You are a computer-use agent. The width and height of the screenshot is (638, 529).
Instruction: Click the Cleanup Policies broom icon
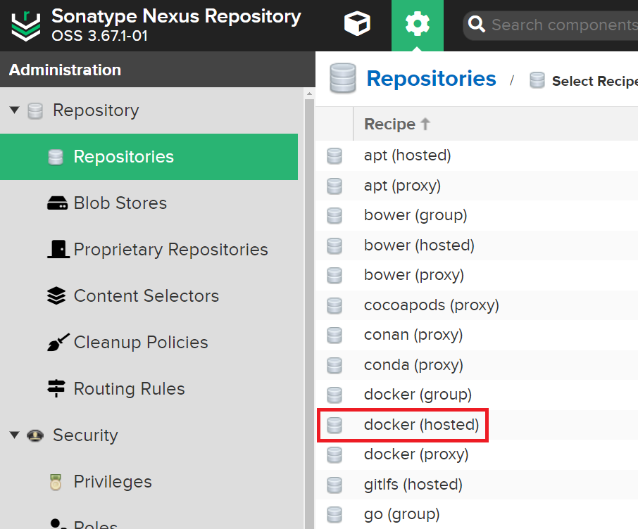coord(58,343)
